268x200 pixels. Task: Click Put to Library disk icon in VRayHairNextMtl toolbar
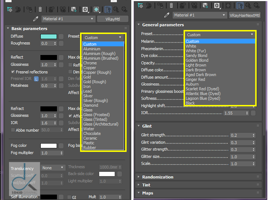[x=205, y=6]
